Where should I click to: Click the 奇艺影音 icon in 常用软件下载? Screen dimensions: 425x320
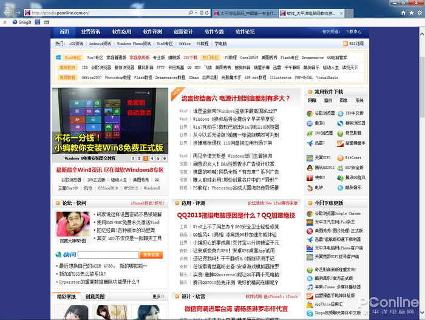click(340, 134)
